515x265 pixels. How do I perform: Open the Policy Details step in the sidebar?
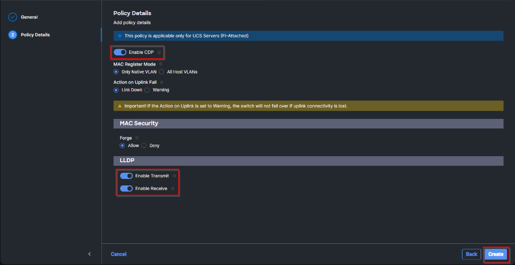(x=35, y=35)
